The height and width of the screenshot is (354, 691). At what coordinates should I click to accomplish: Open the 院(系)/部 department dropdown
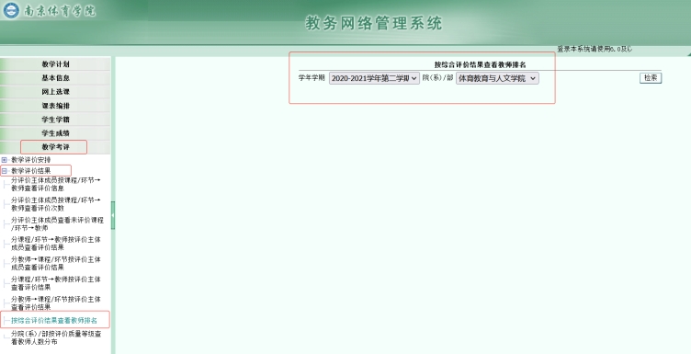497,78
